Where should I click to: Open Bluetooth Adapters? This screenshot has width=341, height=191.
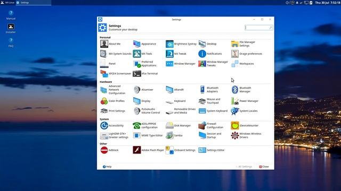pos(208,90)
